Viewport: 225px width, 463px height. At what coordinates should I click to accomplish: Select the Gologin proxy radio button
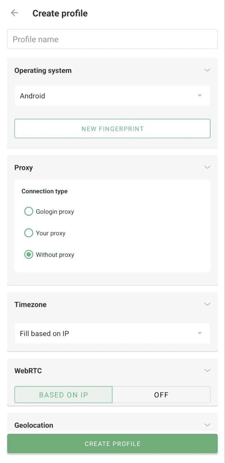[x=29, y=211]
